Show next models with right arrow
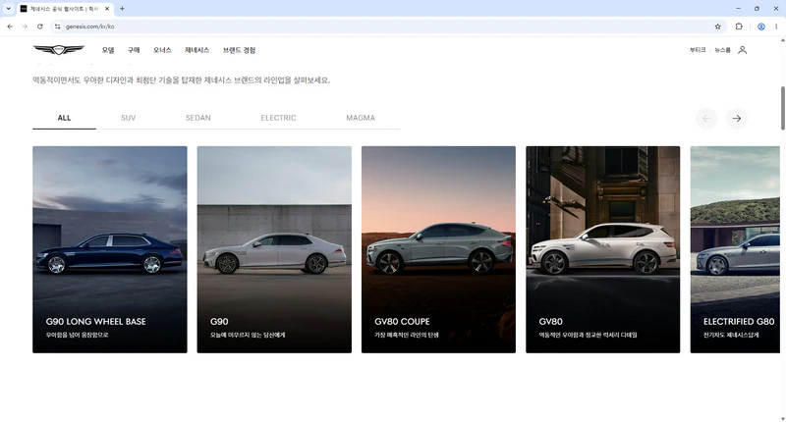Viewport: 786px width, 422px height. (736, 119)
